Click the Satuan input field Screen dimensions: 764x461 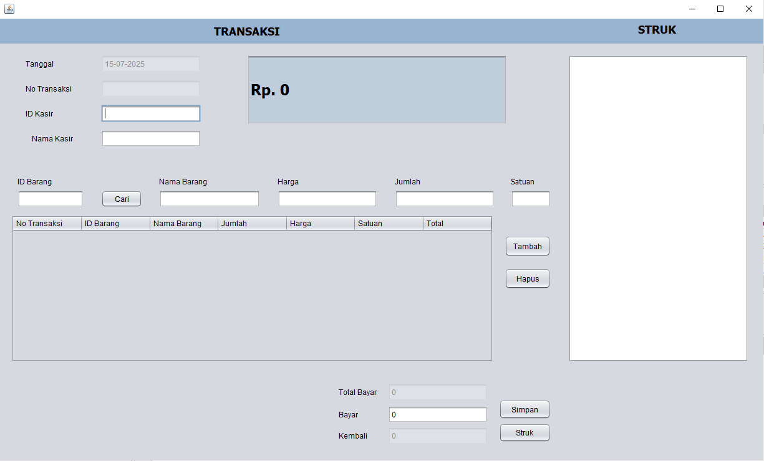[x=531, y=199]
